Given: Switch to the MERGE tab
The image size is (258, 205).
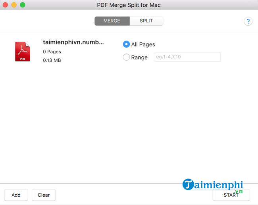Looking at the screenshot, I should [x=112, y=21].
